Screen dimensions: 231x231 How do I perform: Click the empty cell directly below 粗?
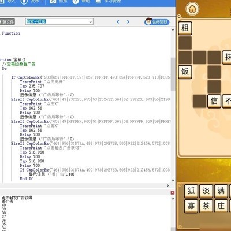click(x=185, y=43)
